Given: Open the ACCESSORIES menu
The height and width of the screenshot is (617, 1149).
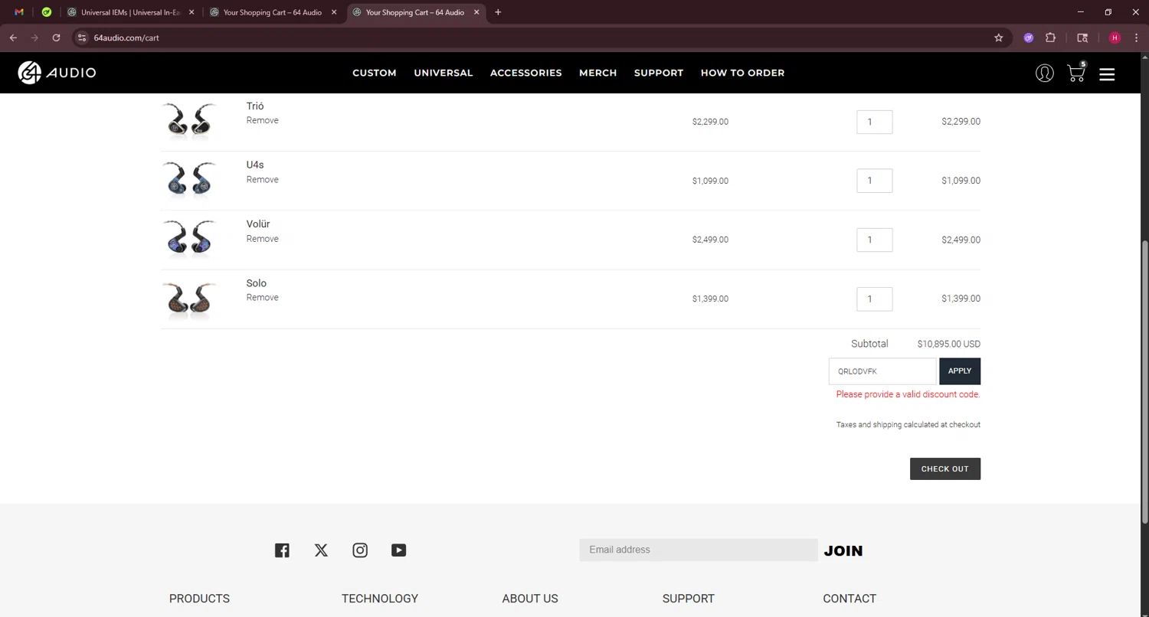Looking at the screenshot, I should click(x=526, y=73).
